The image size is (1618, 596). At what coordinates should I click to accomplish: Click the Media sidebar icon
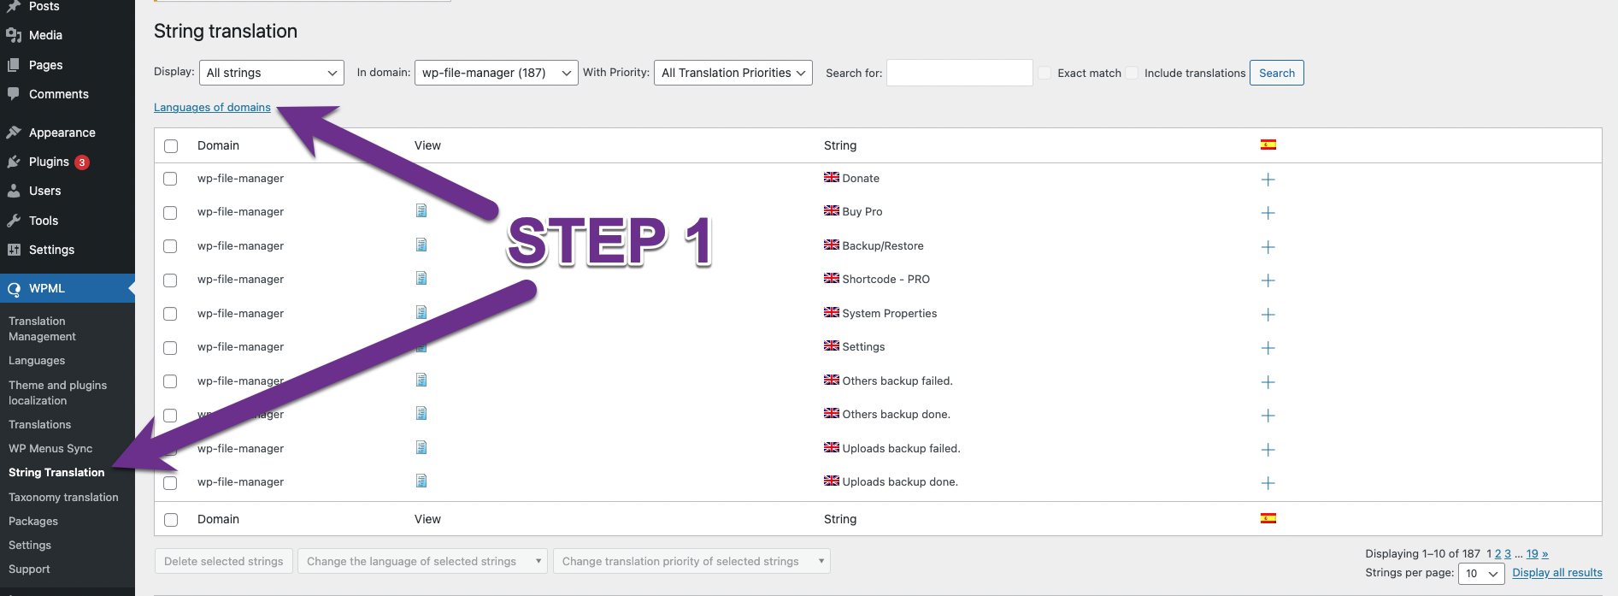(x=14, y=35)
